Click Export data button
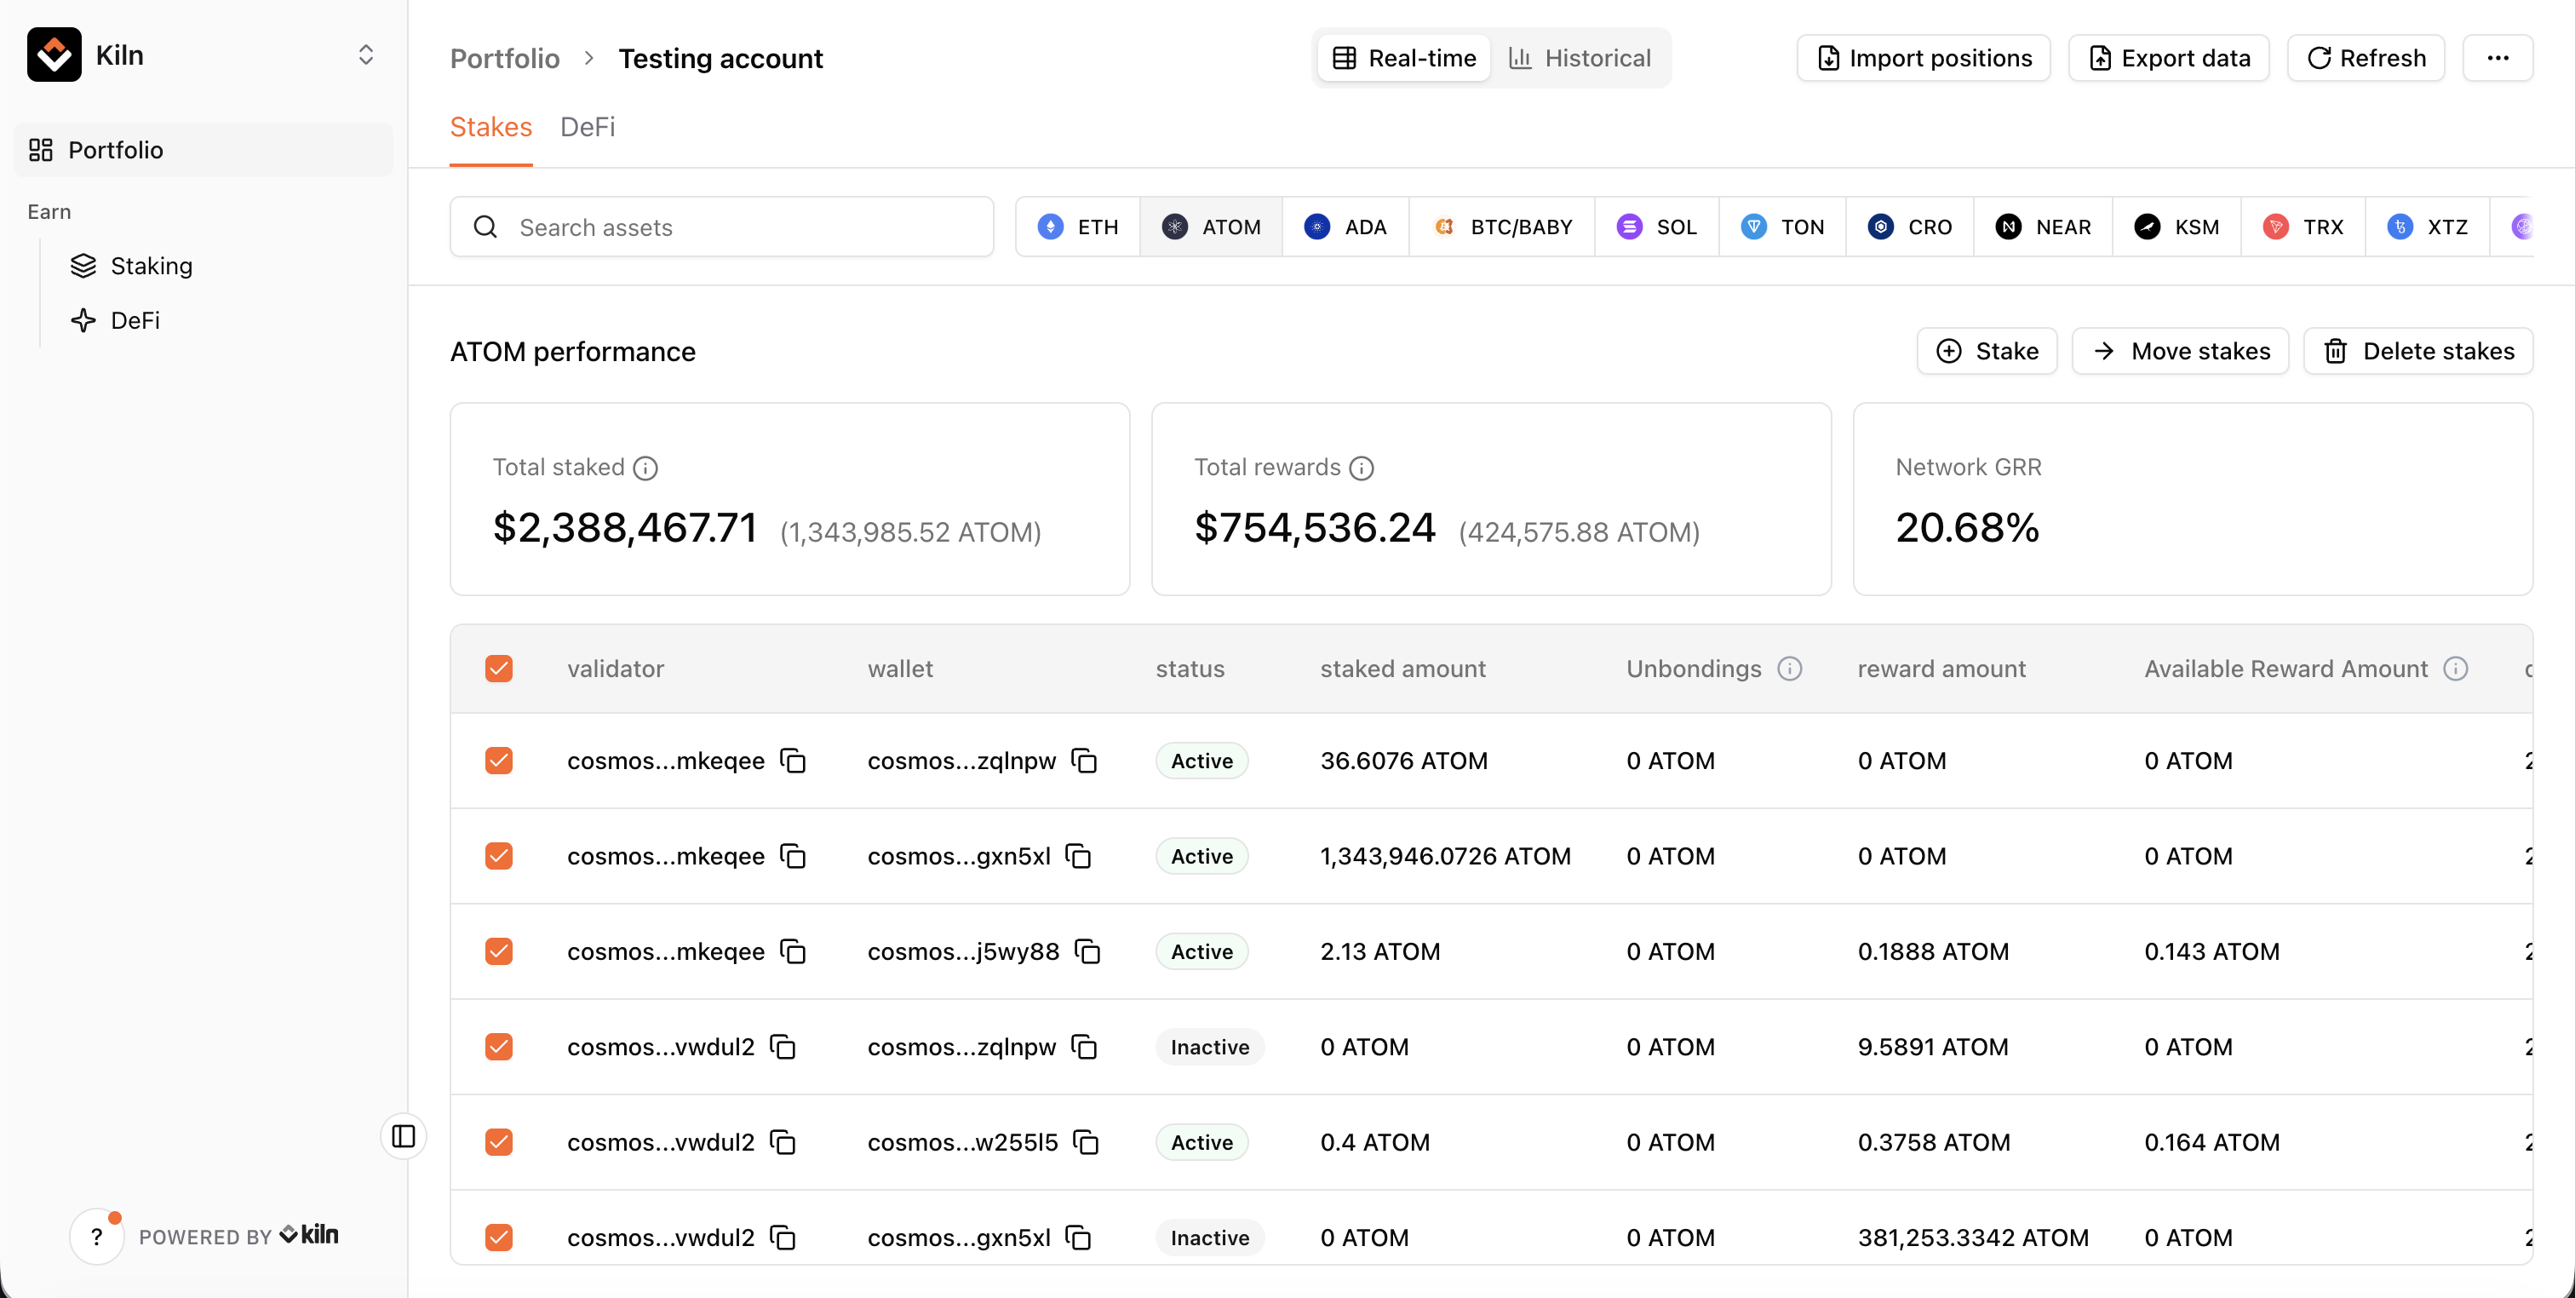 click(x=2168, y=58)
